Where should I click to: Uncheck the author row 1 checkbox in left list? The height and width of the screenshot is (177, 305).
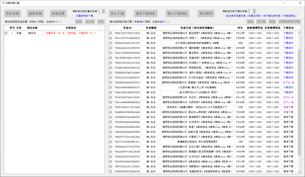pos(6,33)
